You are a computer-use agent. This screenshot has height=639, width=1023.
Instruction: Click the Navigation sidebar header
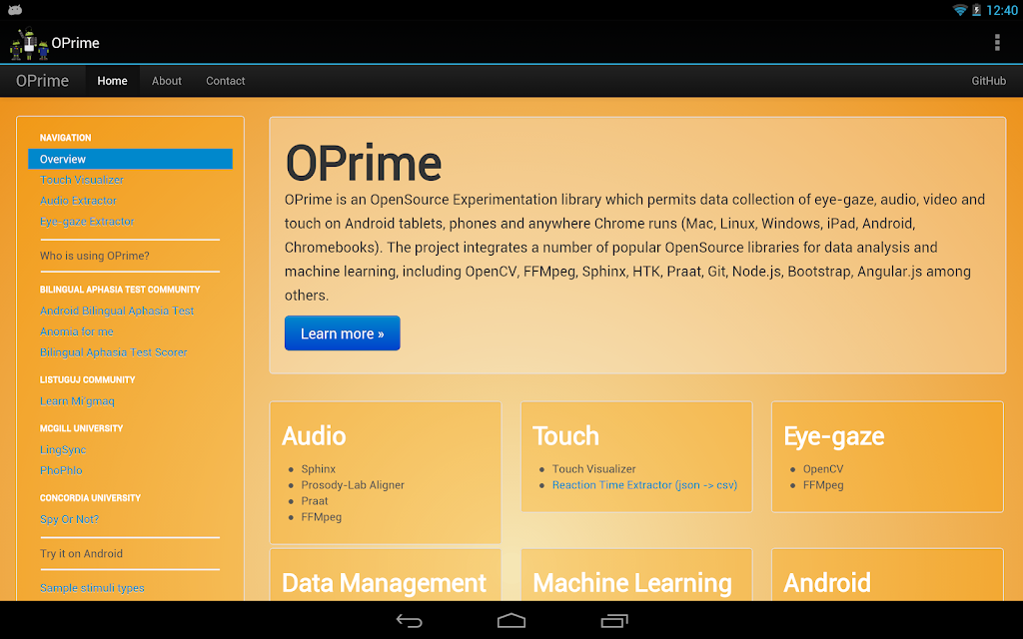click(65, 138)
